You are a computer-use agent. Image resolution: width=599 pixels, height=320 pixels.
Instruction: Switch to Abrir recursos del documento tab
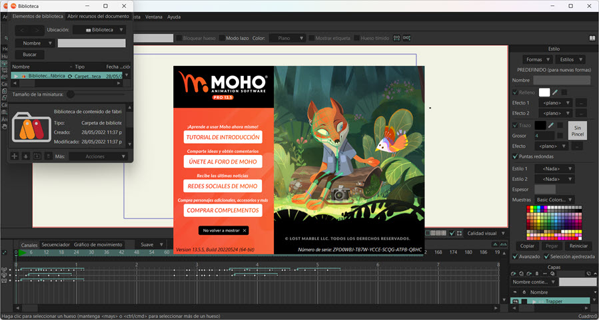pos(98,17)
